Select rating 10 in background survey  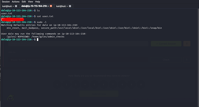[x=141, y=85]
